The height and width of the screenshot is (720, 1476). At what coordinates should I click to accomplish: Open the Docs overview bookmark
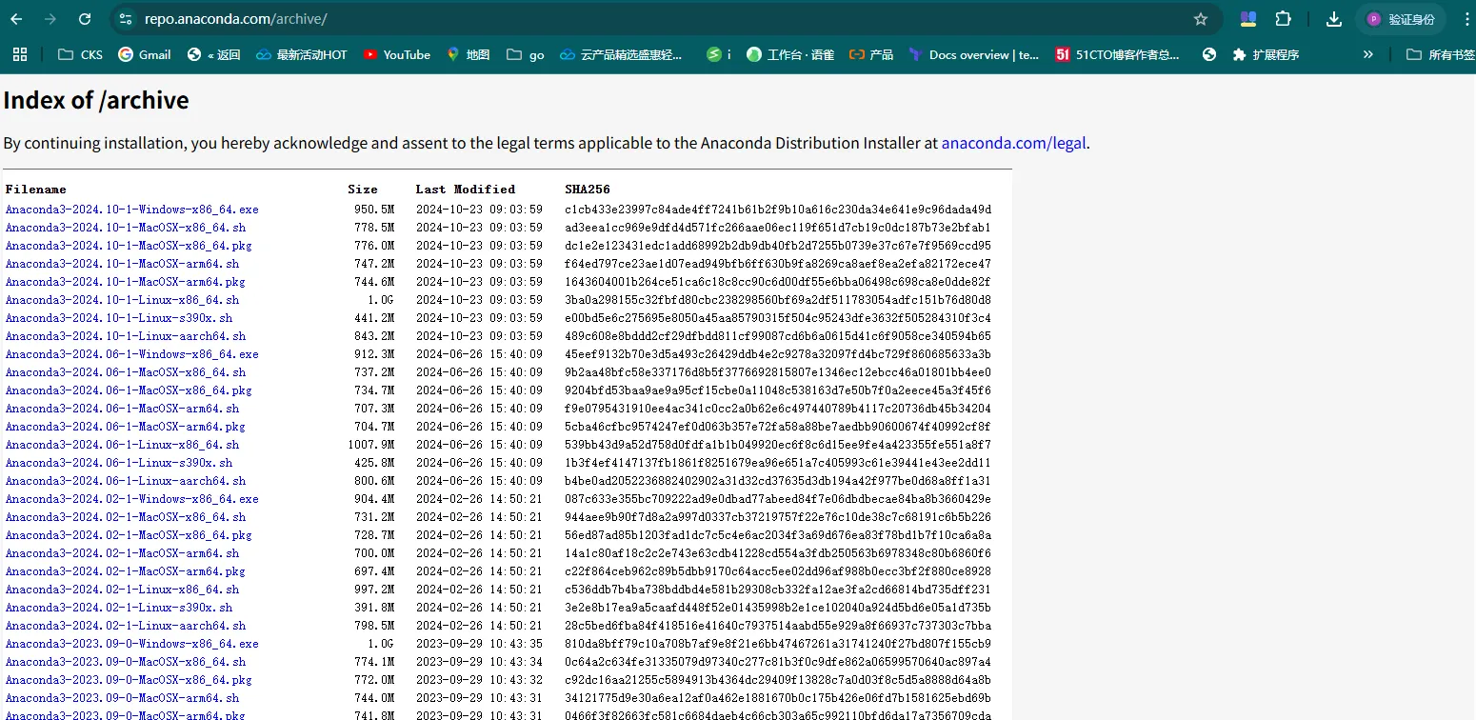(x=974, y=54)
